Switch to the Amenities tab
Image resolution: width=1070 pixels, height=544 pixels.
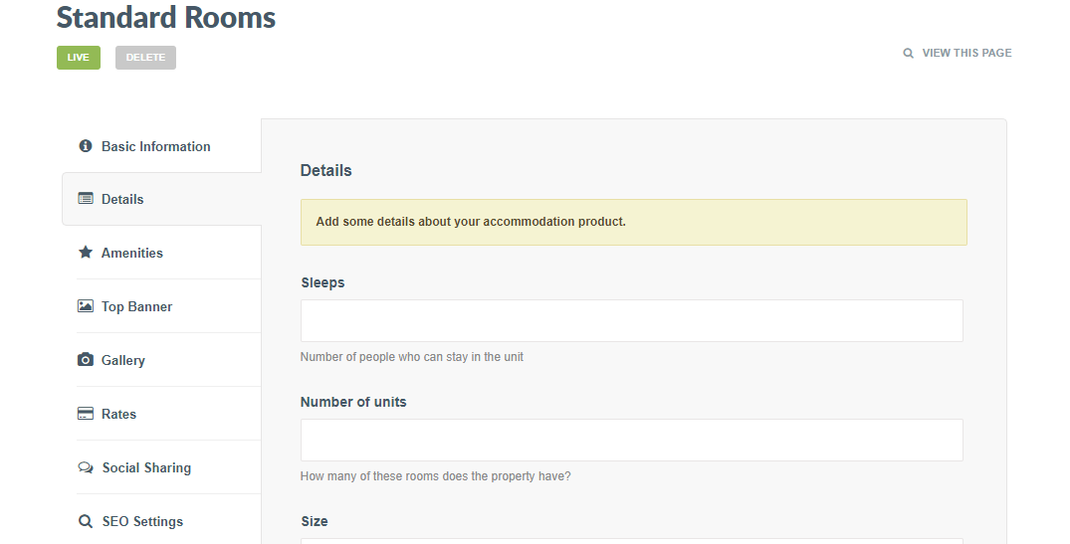pyautogui.click(x=132, y=253)
